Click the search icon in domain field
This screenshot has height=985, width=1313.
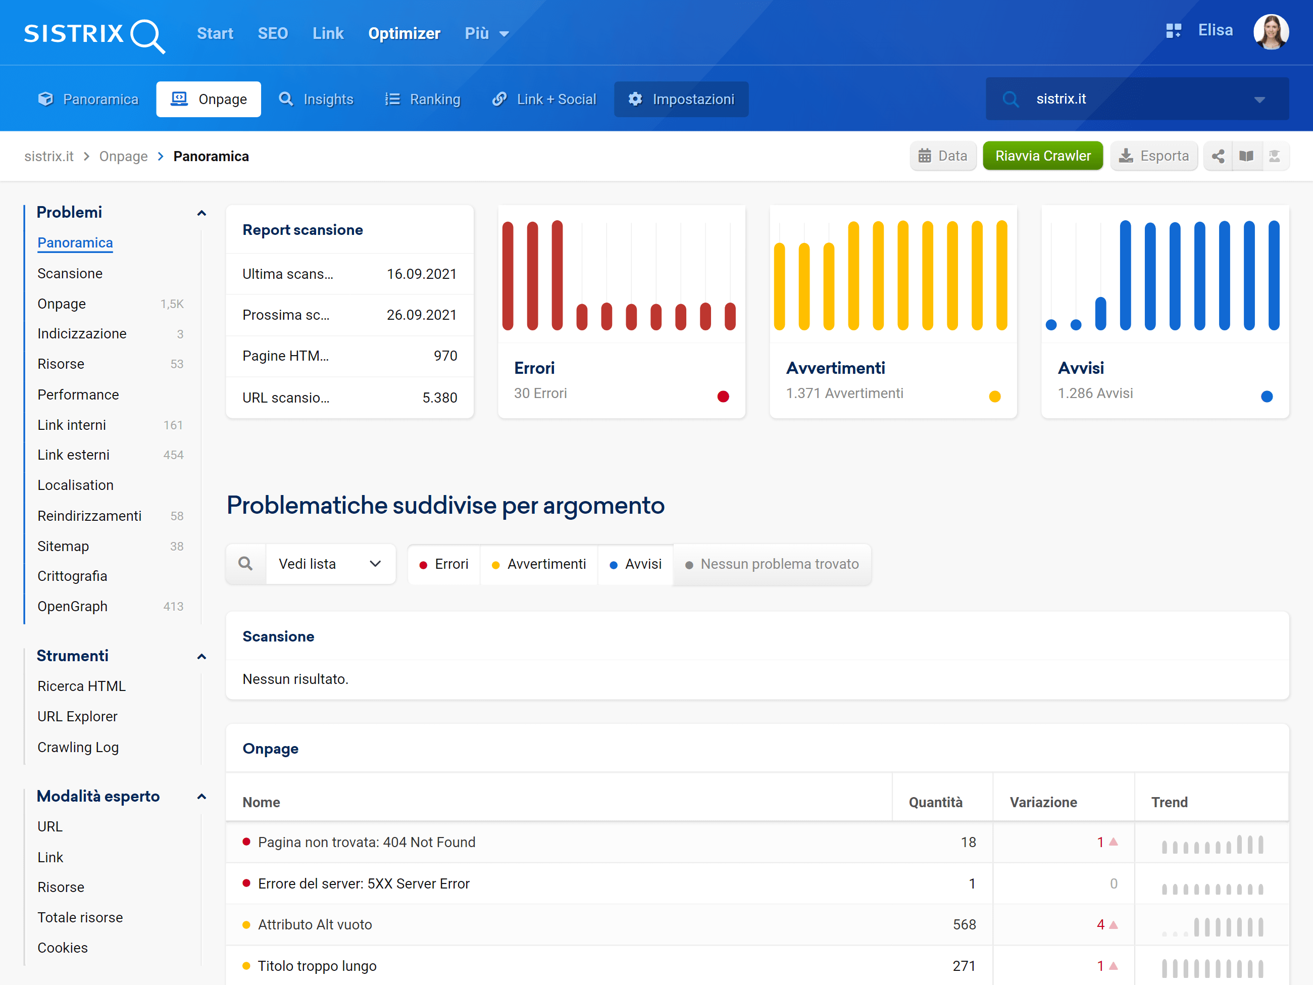[x=1011, y=99]
